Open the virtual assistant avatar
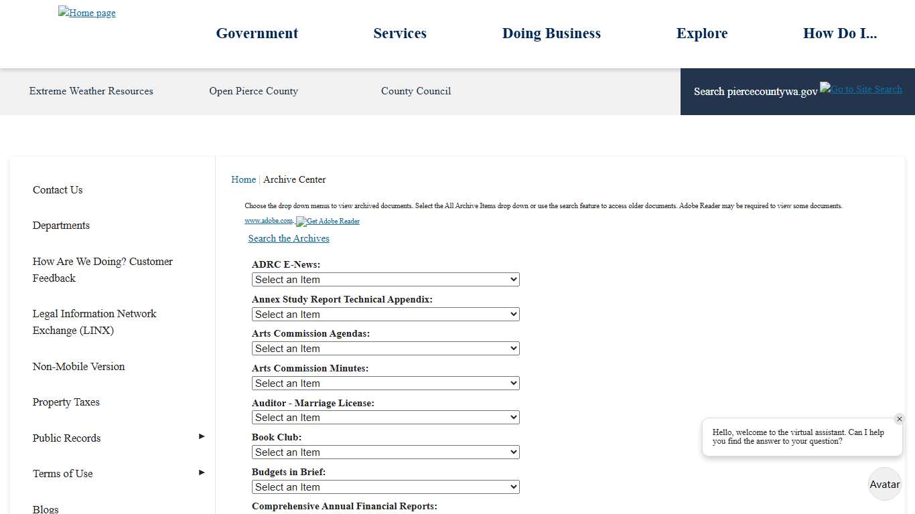 884,484
